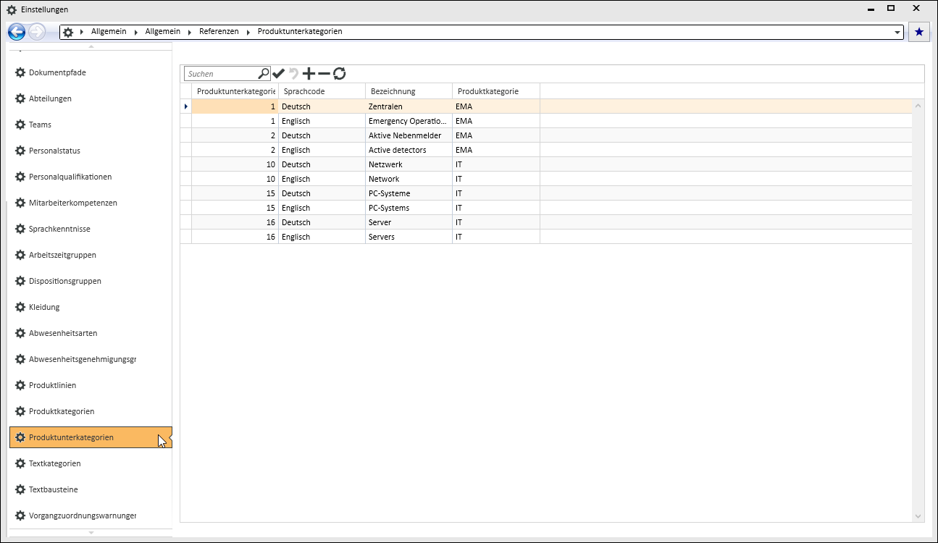Select the Netzwerk cell

(409, 164)
